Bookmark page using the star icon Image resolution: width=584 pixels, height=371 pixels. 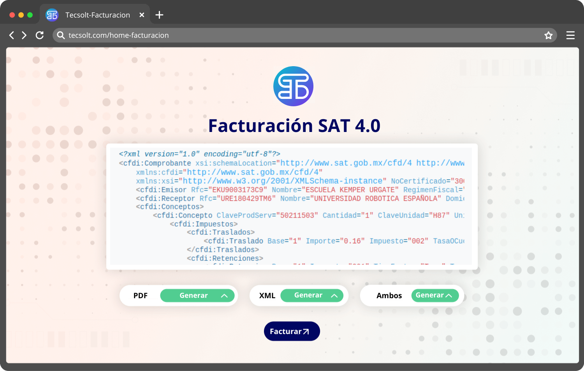click(x=549, y=35)
